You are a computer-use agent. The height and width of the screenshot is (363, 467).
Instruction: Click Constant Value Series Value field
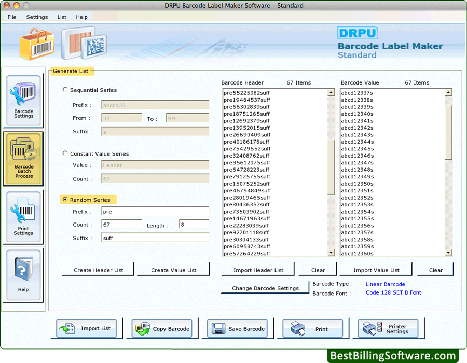pos(155,165)
